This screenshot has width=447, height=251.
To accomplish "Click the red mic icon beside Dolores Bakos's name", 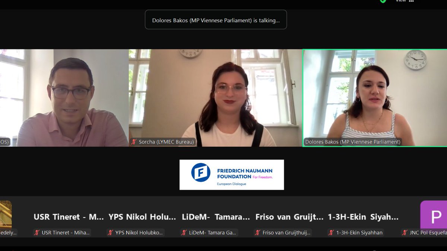I will click(308, 142).
